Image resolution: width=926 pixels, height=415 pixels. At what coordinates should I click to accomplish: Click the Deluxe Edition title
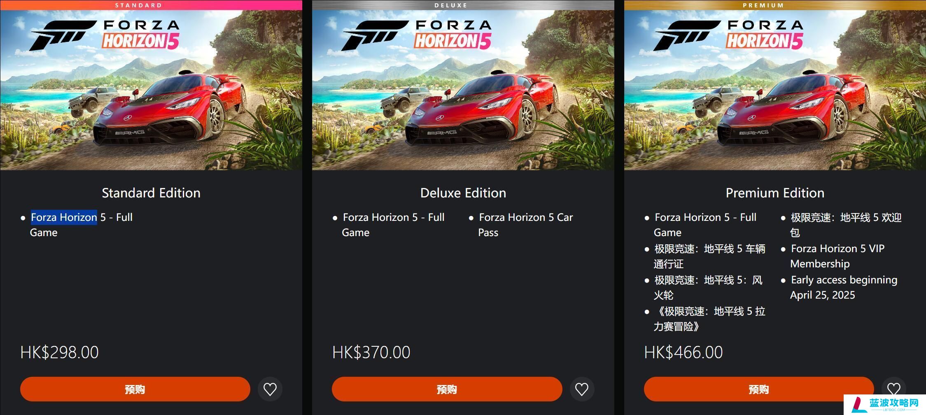[x=463, y=193]
